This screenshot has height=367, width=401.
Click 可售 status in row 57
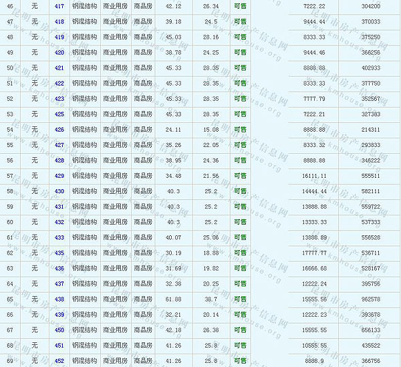click(x=240, y=175)
